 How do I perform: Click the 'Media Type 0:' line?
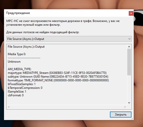17,54
